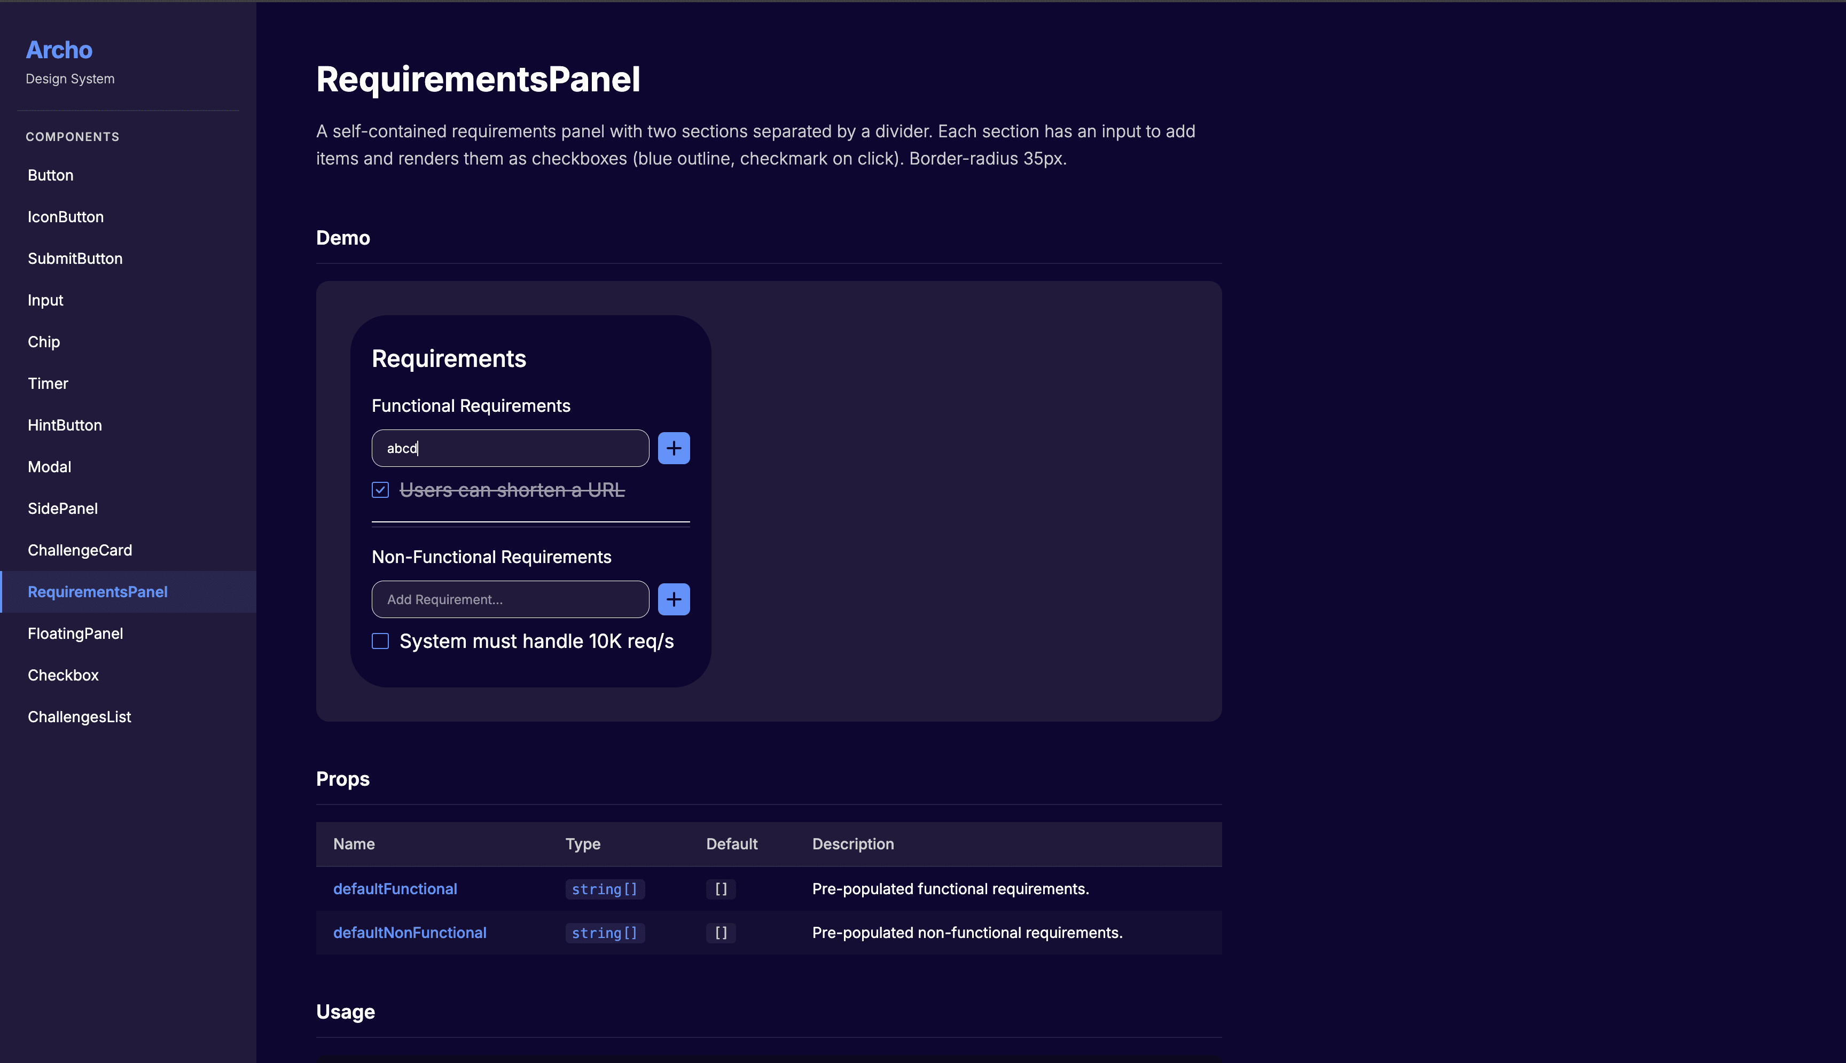Open Timer component in sidebar
This screenshot has height=1063, width=1846.
pyautogui.click(x=48, y=384)
